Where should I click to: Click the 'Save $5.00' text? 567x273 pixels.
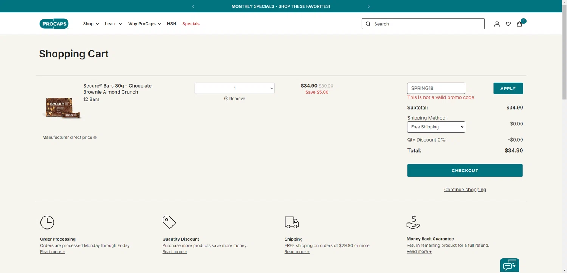click(x=317, y=92)
